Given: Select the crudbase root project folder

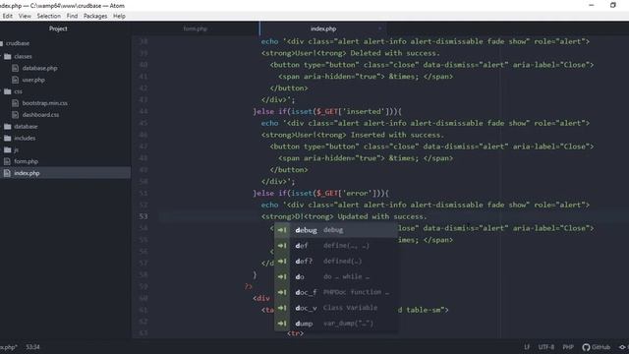Looking at the screenshot, I should click(x=18, y=43).
